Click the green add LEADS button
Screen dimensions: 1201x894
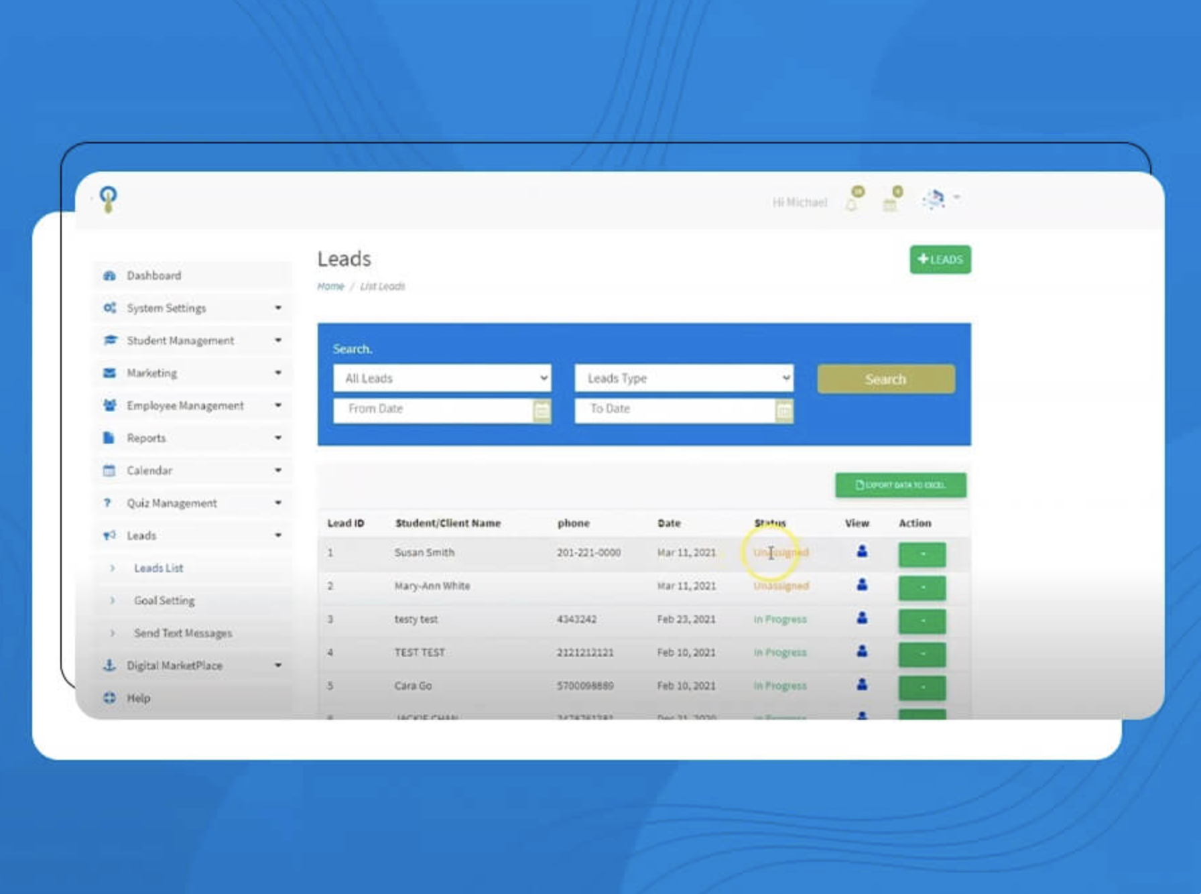(x=940, y=259)
